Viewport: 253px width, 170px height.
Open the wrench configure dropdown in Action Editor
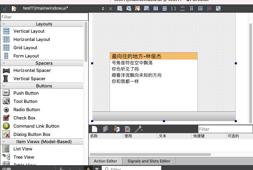point(139,129)
